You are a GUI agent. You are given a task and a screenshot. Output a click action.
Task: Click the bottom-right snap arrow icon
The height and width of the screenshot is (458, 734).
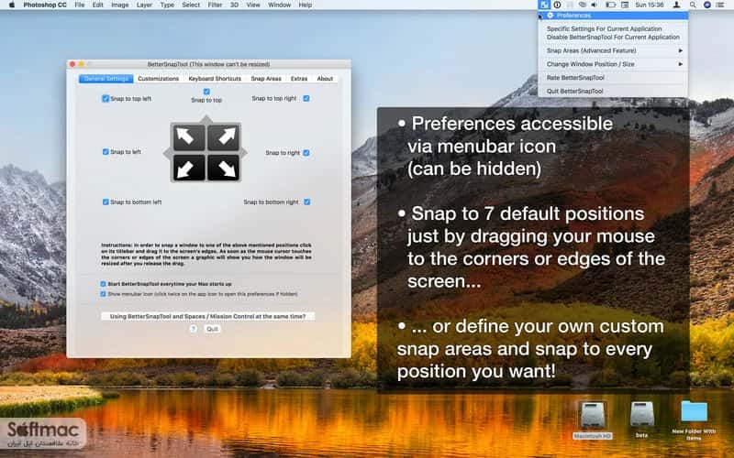224,169
